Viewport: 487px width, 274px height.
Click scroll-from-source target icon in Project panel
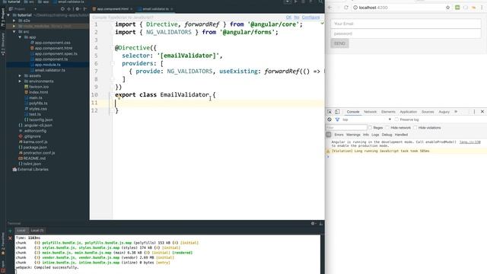[62, 9]
